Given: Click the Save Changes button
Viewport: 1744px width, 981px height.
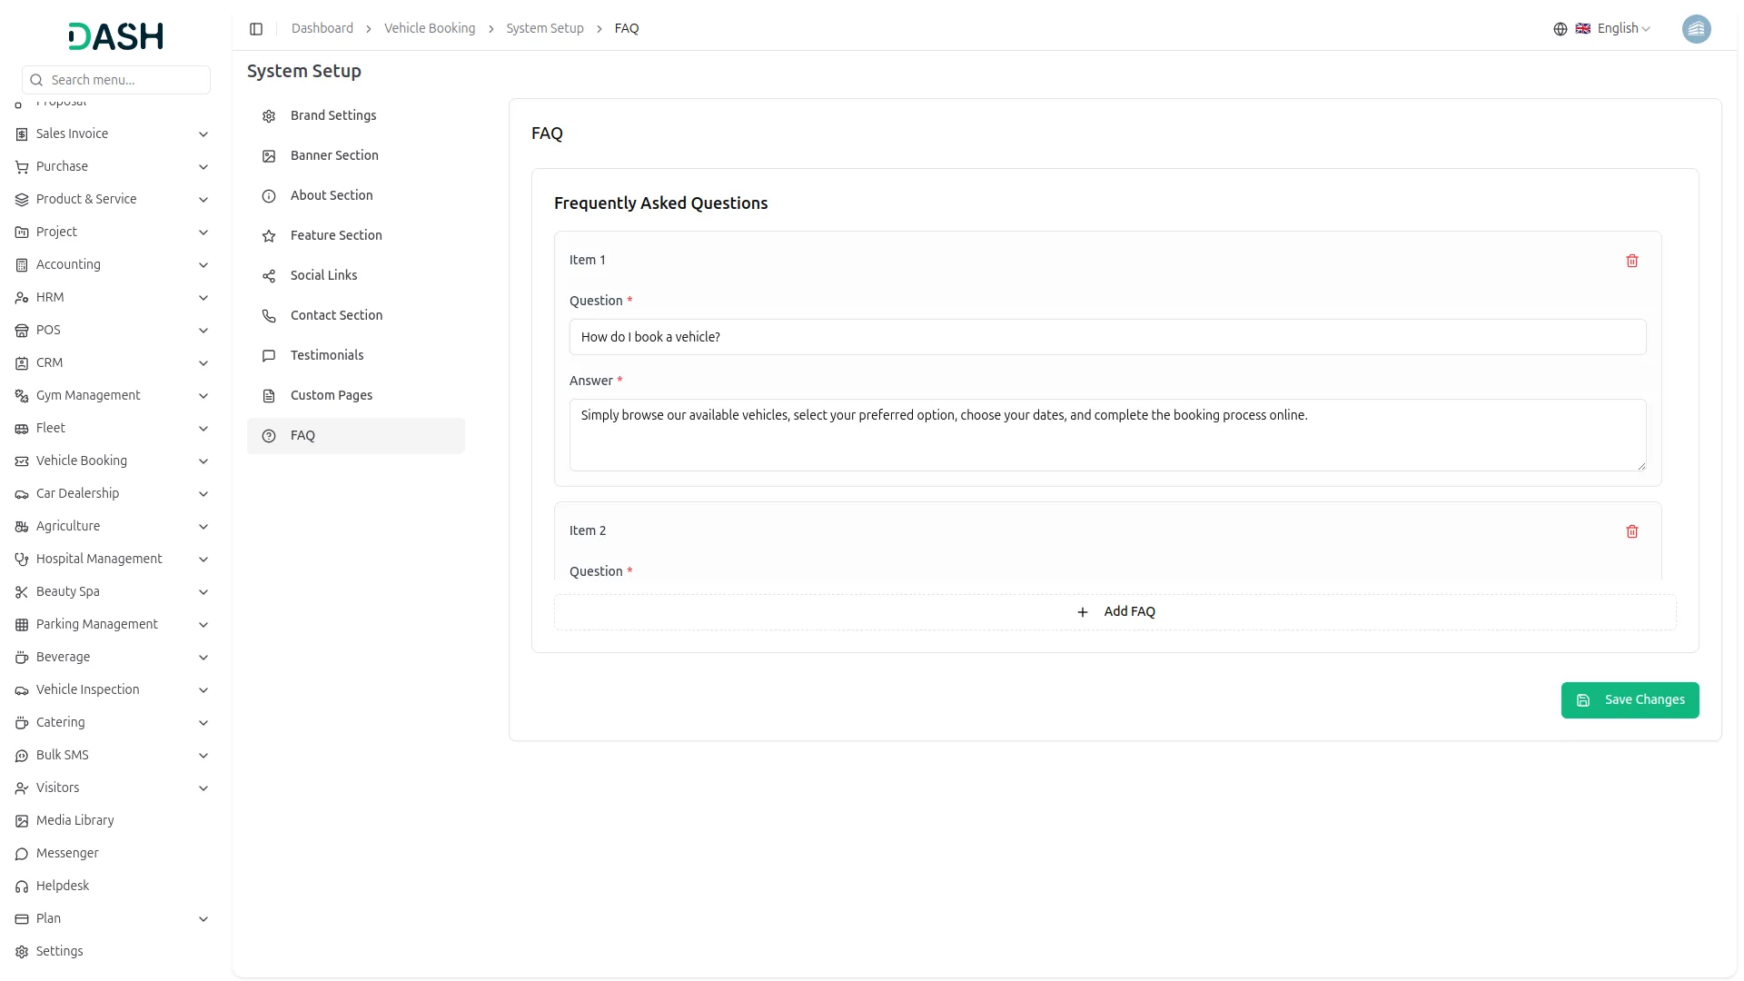Looking at the screenshot, I should pos(1630,700).
